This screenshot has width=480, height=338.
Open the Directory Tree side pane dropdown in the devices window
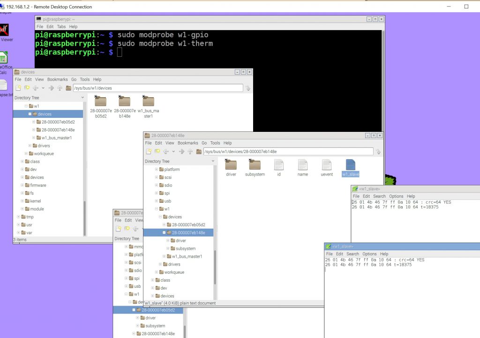point(82,98)
